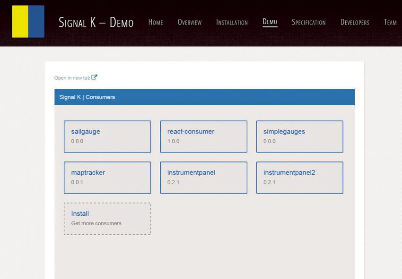
Task: Click the Get more consumers text
Action: 96,223
